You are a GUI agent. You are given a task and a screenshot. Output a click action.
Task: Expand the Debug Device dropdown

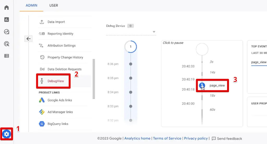pos(154,32)
